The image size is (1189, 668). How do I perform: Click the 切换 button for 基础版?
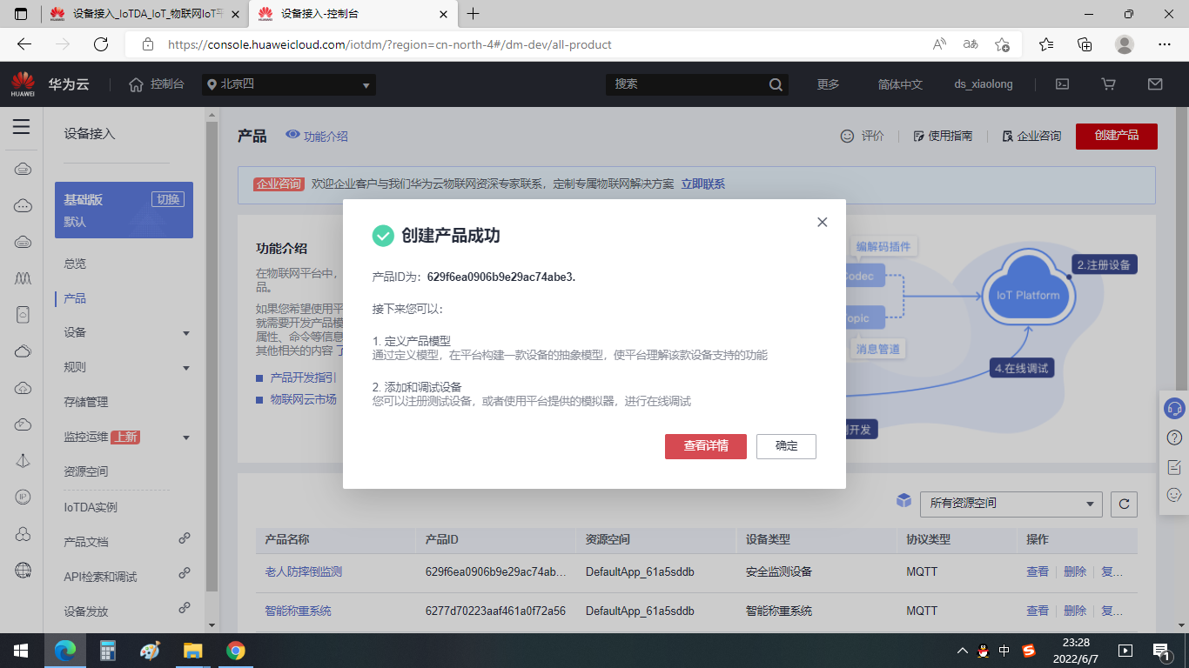(x=168, y=199)
